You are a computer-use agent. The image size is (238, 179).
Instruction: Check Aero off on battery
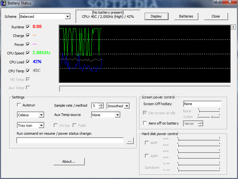pos(145,123)
